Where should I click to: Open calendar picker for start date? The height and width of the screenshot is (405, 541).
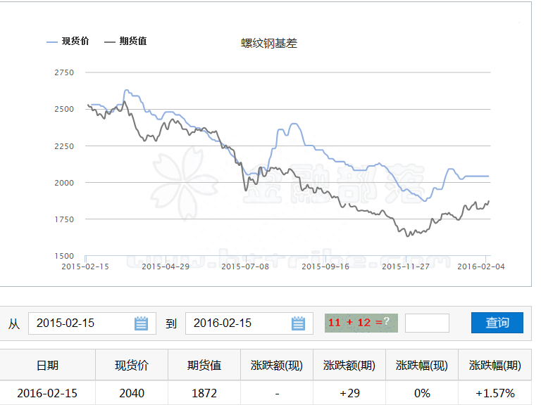141,323
